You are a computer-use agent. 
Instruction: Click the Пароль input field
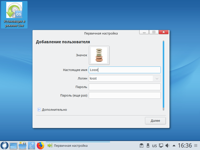pyautogui.click(x=124, y=87)
